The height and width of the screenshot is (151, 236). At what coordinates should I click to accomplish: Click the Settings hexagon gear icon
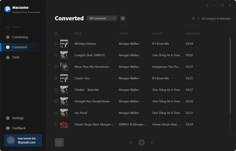coord(8,118)
